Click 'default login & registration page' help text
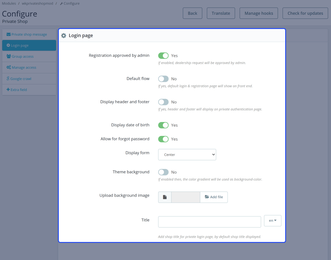The image size is (331, 260). coord(205,86)
